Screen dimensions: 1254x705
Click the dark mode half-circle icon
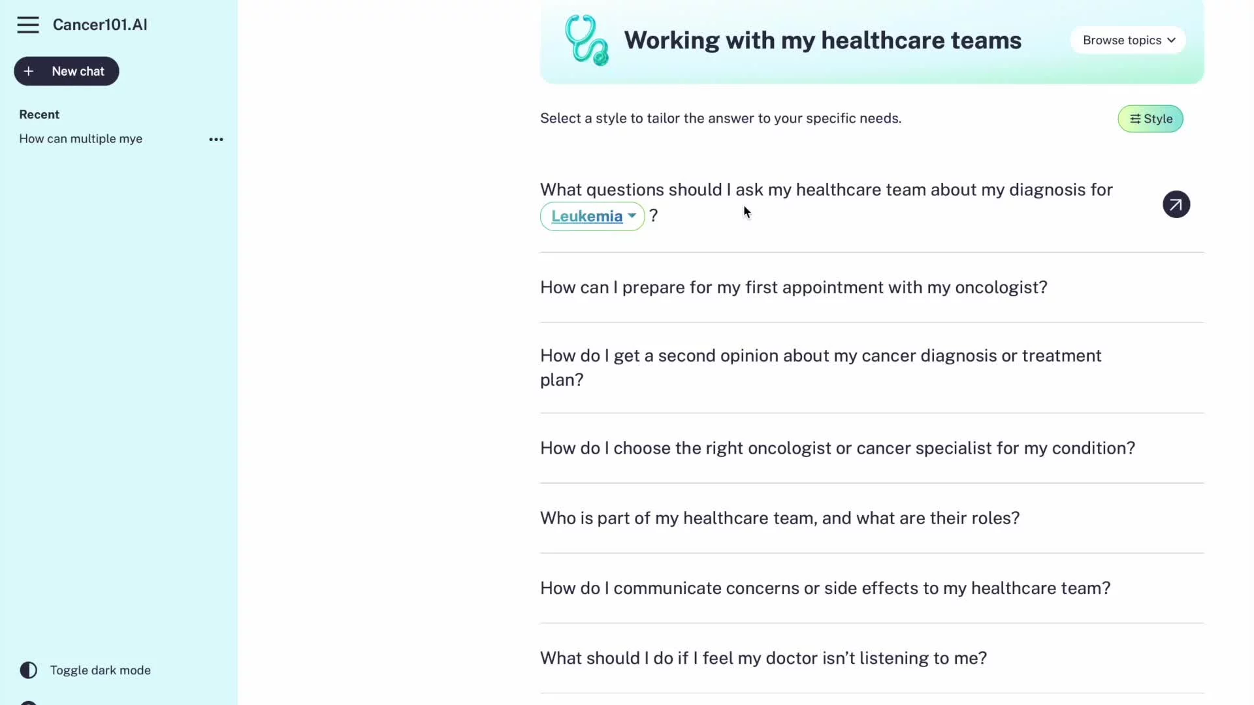tap(29, 670)
